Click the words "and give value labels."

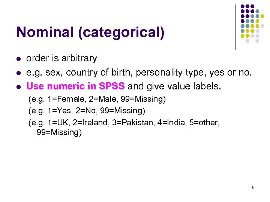coord(174,86)
